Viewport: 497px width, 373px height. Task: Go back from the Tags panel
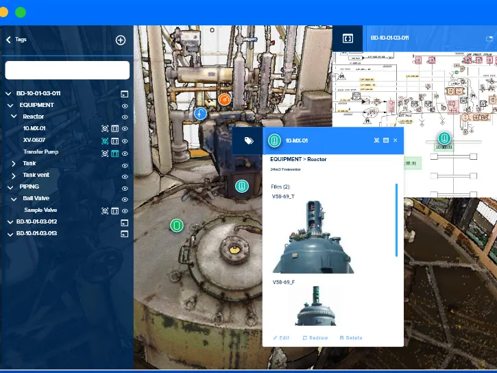(8, 40)
